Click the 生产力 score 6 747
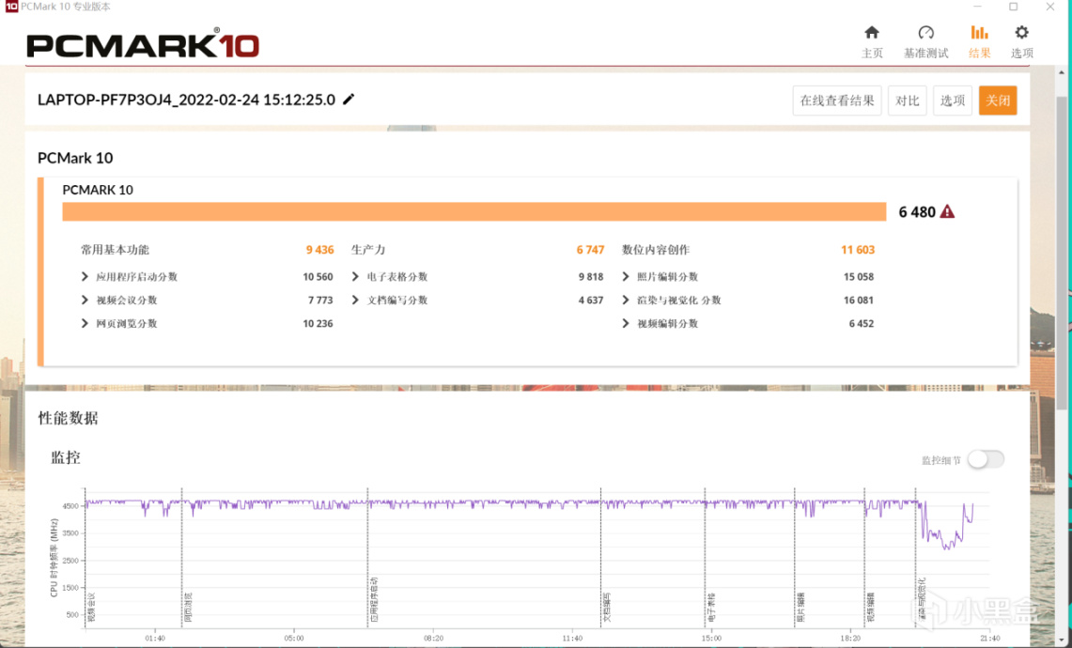This screenshot has height=648, width=1072. click(x=591, y=250)
